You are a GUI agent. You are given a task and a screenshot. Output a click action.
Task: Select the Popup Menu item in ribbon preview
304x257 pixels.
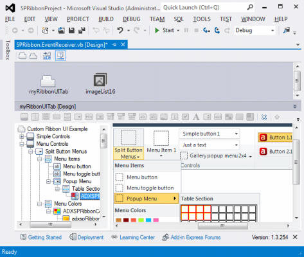point(147,199)
